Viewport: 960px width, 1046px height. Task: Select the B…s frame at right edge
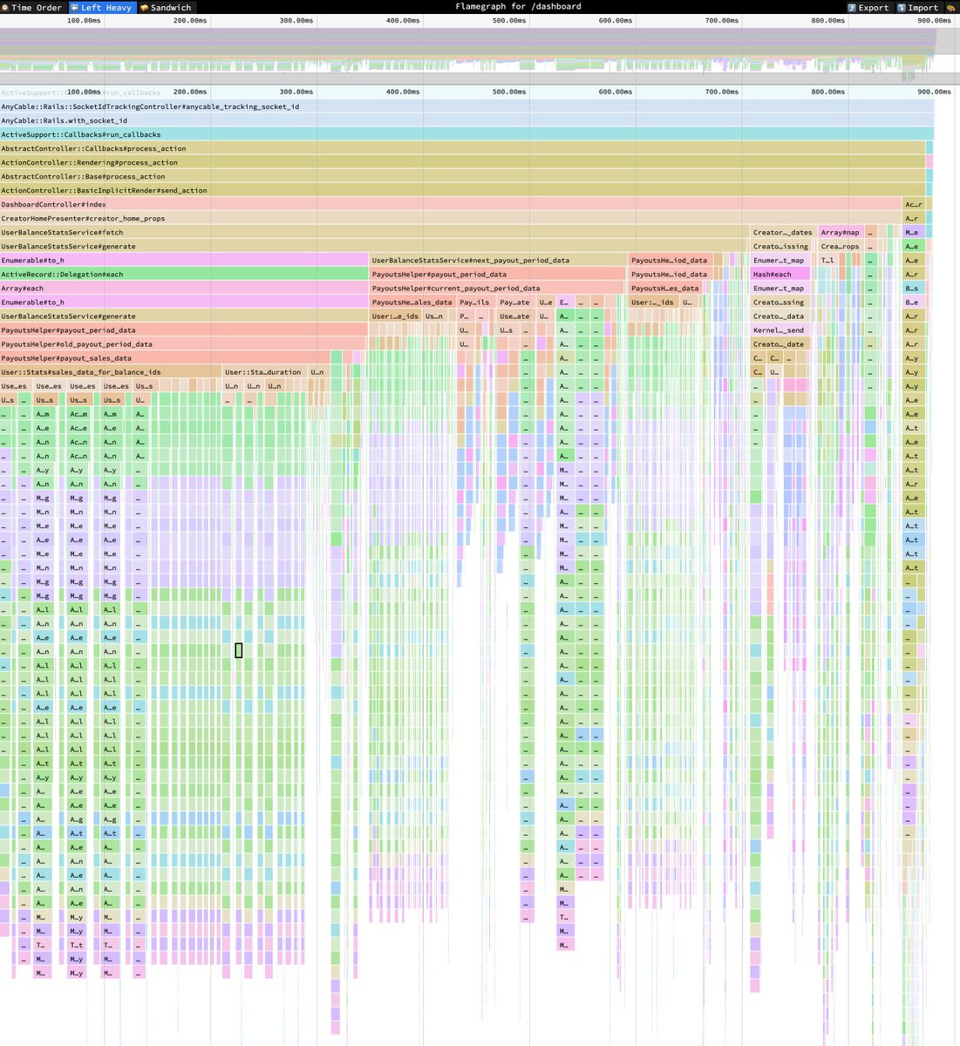tap(912, 288)
